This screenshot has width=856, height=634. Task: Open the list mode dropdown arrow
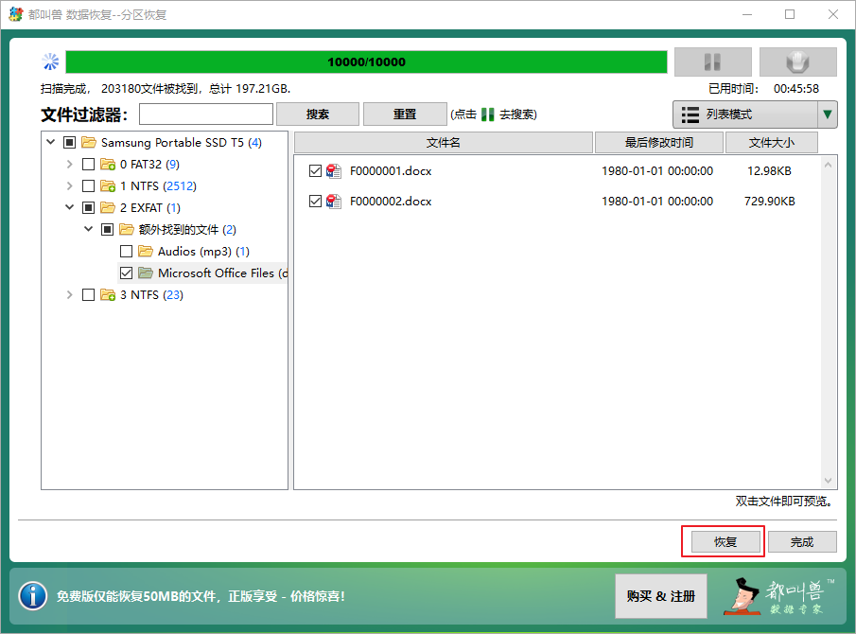click(x=828, y=114)
